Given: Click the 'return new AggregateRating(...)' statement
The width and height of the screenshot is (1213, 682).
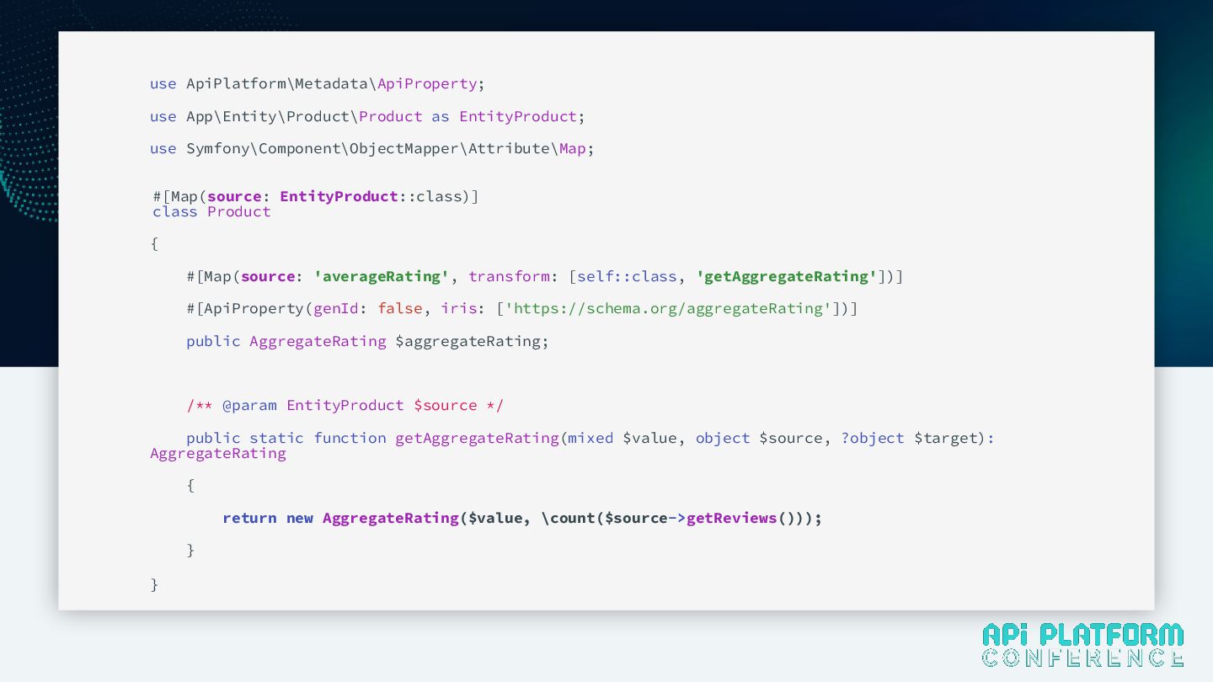Looking at the screenshot, I should [x=522, y=519].
